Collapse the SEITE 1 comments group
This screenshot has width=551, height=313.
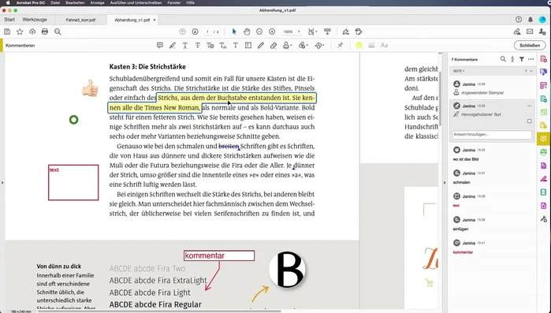pos(531,71)
